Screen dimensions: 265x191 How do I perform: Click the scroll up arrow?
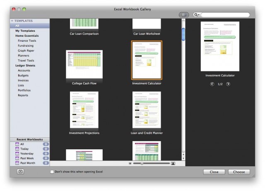(183, 154)
